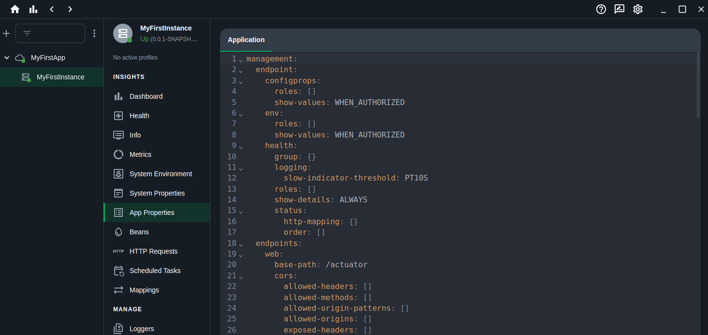Open the Metrics page
The height and width of the screenshot is (335, 708).
click(x=157, y=154)
